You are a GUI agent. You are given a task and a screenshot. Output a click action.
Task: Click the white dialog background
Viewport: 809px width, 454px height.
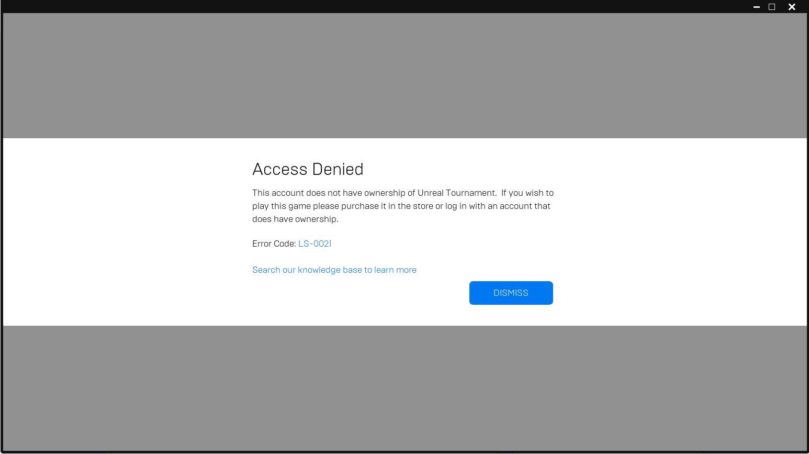click(x=131, y=230)
